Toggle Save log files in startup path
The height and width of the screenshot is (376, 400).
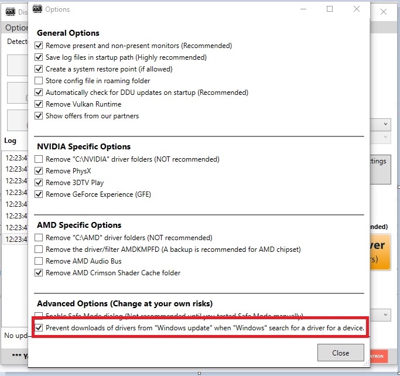tap(39, 57)
